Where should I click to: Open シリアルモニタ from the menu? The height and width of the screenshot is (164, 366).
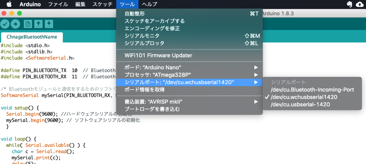click(189, 36)
